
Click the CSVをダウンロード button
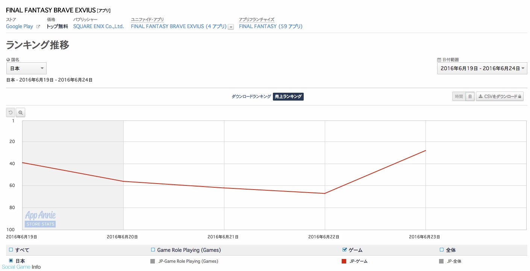tap(500, 96)
